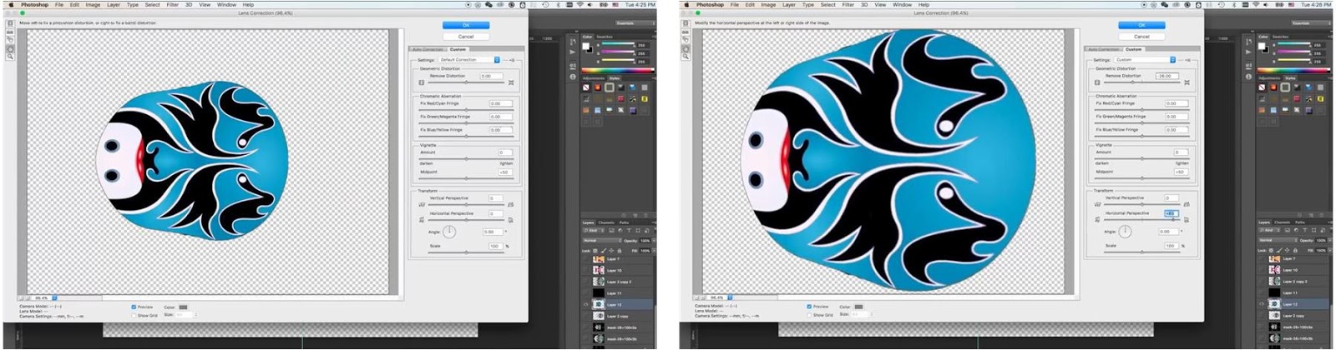Image resolution: width=1336 pixels, height=350 pixels.
Task: Click Vertical Perspective right-end icon, left screenshot
Action: click(511, 204)
